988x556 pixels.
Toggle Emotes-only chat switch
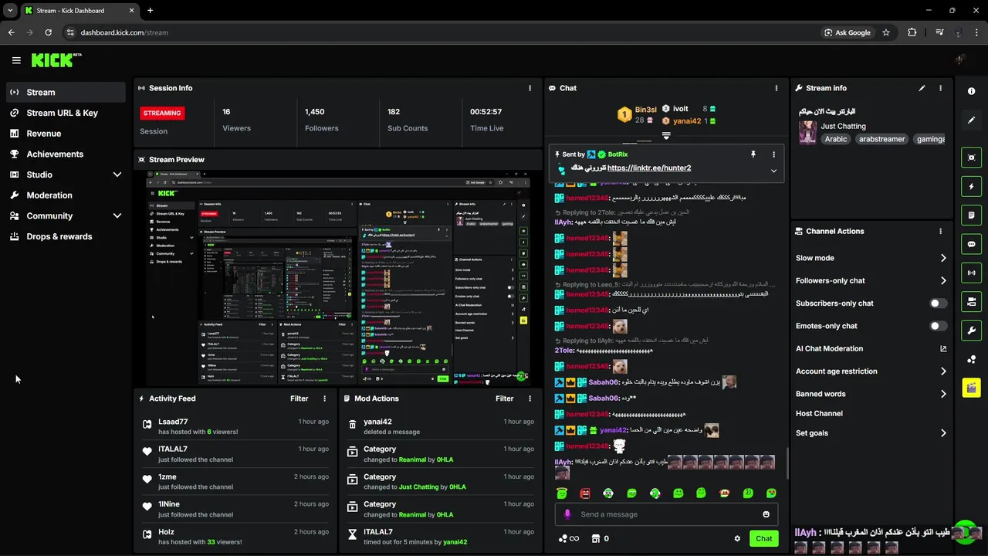[x=938, y=326]
